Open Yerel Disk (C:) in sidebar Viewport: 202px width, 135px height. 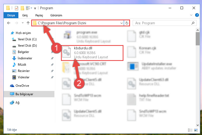tap(27, 39)
